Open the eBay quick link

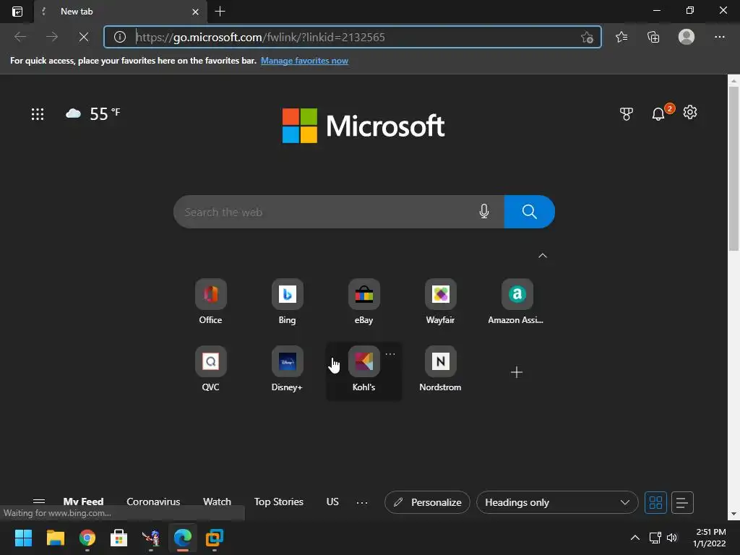(364, 301)
